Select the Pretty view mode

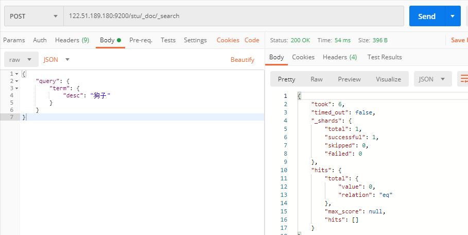[x=287, y=79]
